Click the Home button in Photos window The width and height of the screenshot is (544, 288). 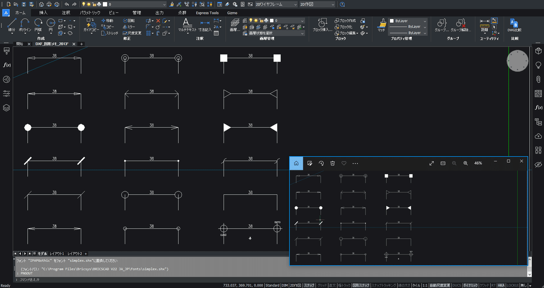(296, 163)
